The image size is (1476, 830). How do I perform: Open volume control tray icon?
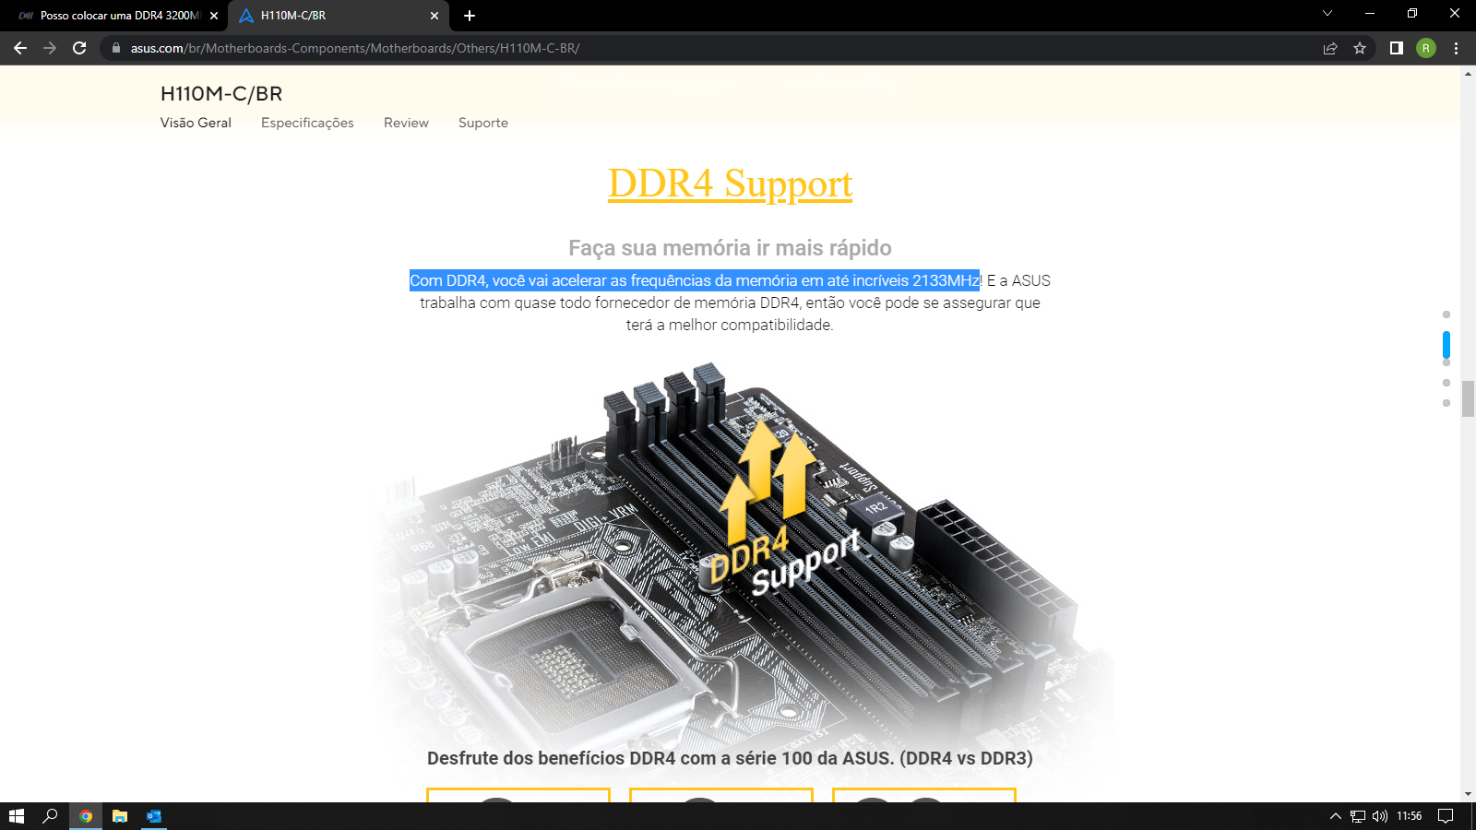[1380, 816]
